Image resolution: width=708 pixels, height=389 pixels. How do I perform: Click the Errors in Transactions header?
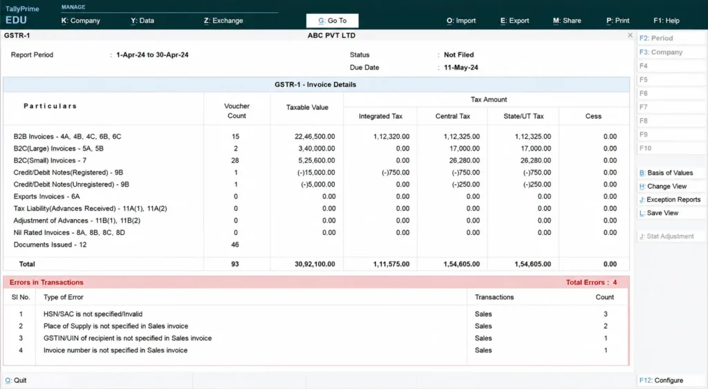click(46, 283)
